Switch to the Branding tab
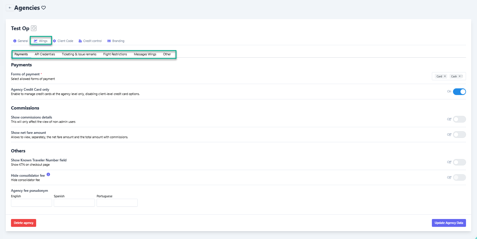 [116, 41]
